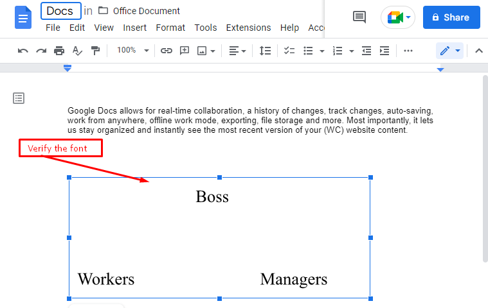
Task: Increase the paragraph indent
Action: tap(384, 51)
